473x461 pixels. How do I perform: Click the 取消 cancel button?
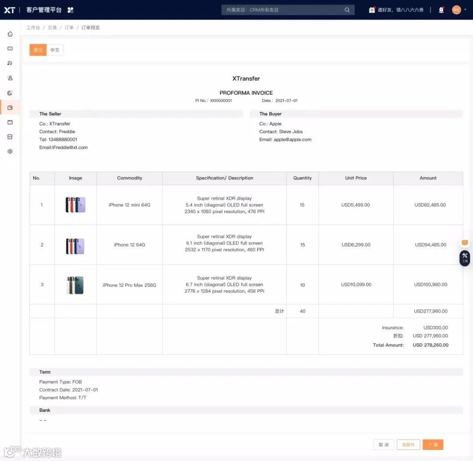pos(384,445)
